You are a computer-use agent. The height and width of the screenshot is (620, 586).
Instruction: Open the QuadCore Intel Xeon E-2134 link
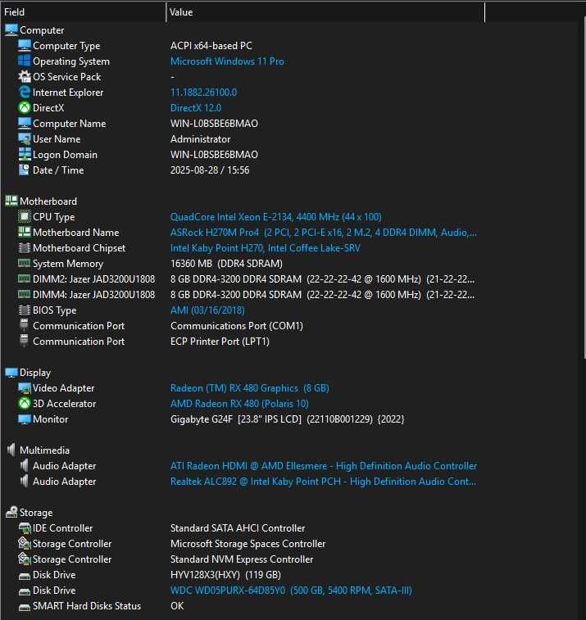pos(275,217)
